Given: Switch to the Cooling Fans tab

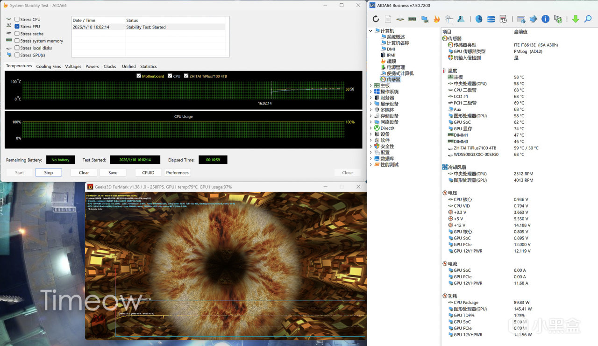Looking at the screenshot, I should point(49,66).
